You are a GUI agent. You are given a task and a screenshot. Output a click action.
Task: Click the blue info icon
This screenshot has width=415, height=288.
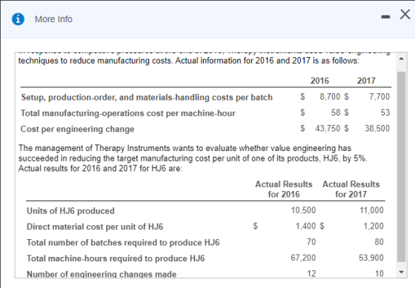18,19
